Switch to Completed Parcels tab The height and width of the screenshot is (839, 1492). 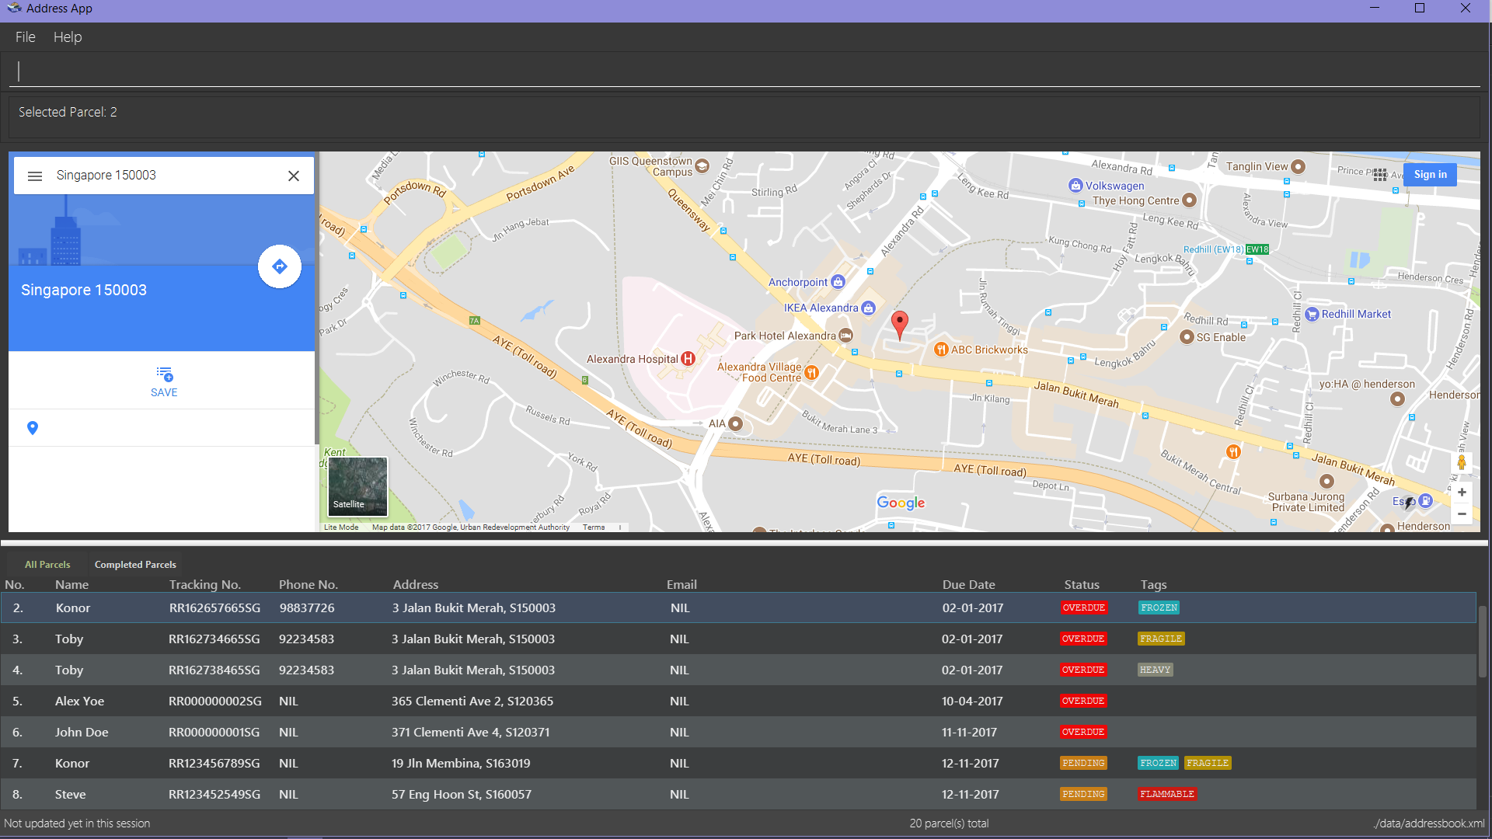(x=135, y=565)
